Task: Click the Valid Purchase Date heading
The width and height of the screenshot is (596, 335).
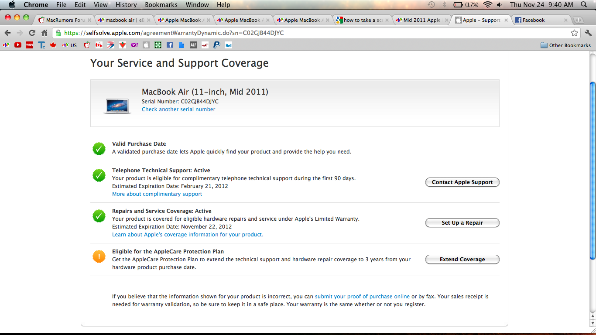Action: [x=139, y=144]
